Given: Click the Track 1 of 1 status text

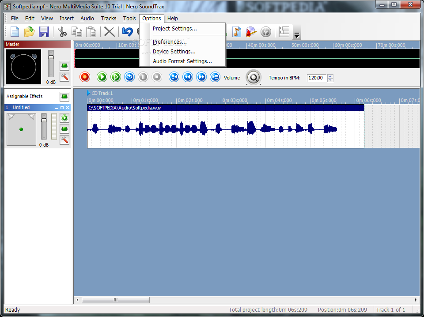Looking at the screenshot, I should pyautogui.click(x=390, y=309).
